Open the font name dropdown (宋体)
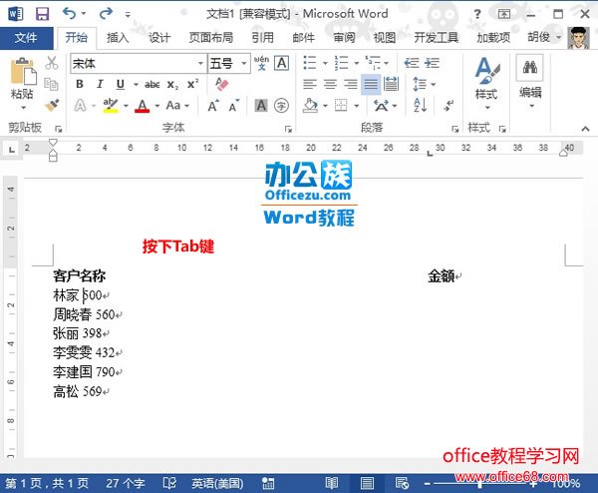598x493 pixels. tap(200, 63)
